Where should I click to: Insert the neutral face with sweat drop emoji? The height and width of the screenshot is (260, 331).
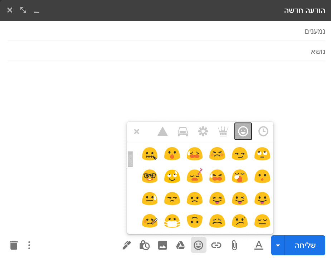tap(150, 198)
